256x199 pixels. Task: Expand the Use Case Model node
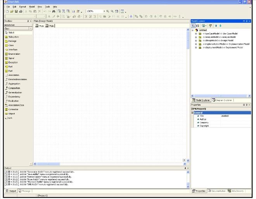click(196, 34)
